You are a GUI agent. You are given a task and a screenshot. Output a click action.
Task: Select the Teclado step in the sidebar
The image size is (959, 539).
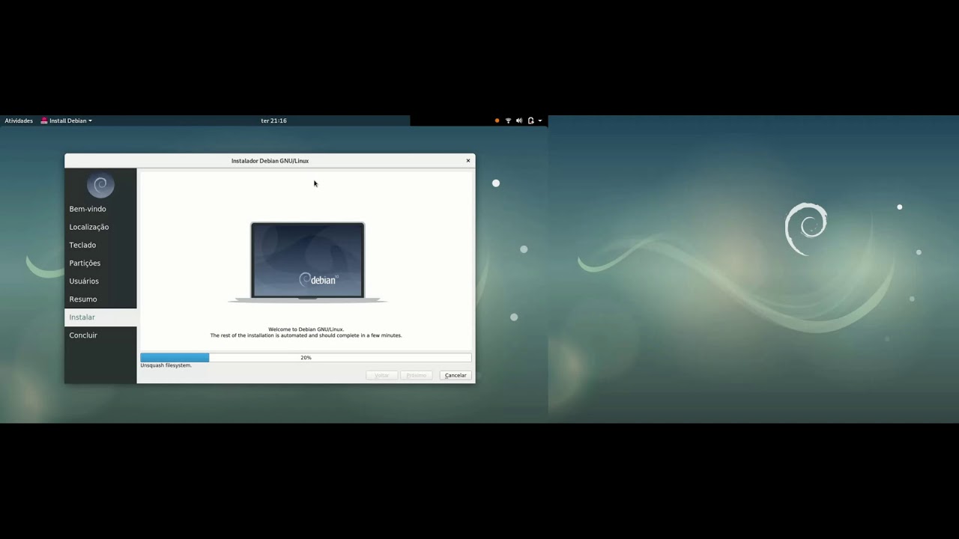pos(100,245)
